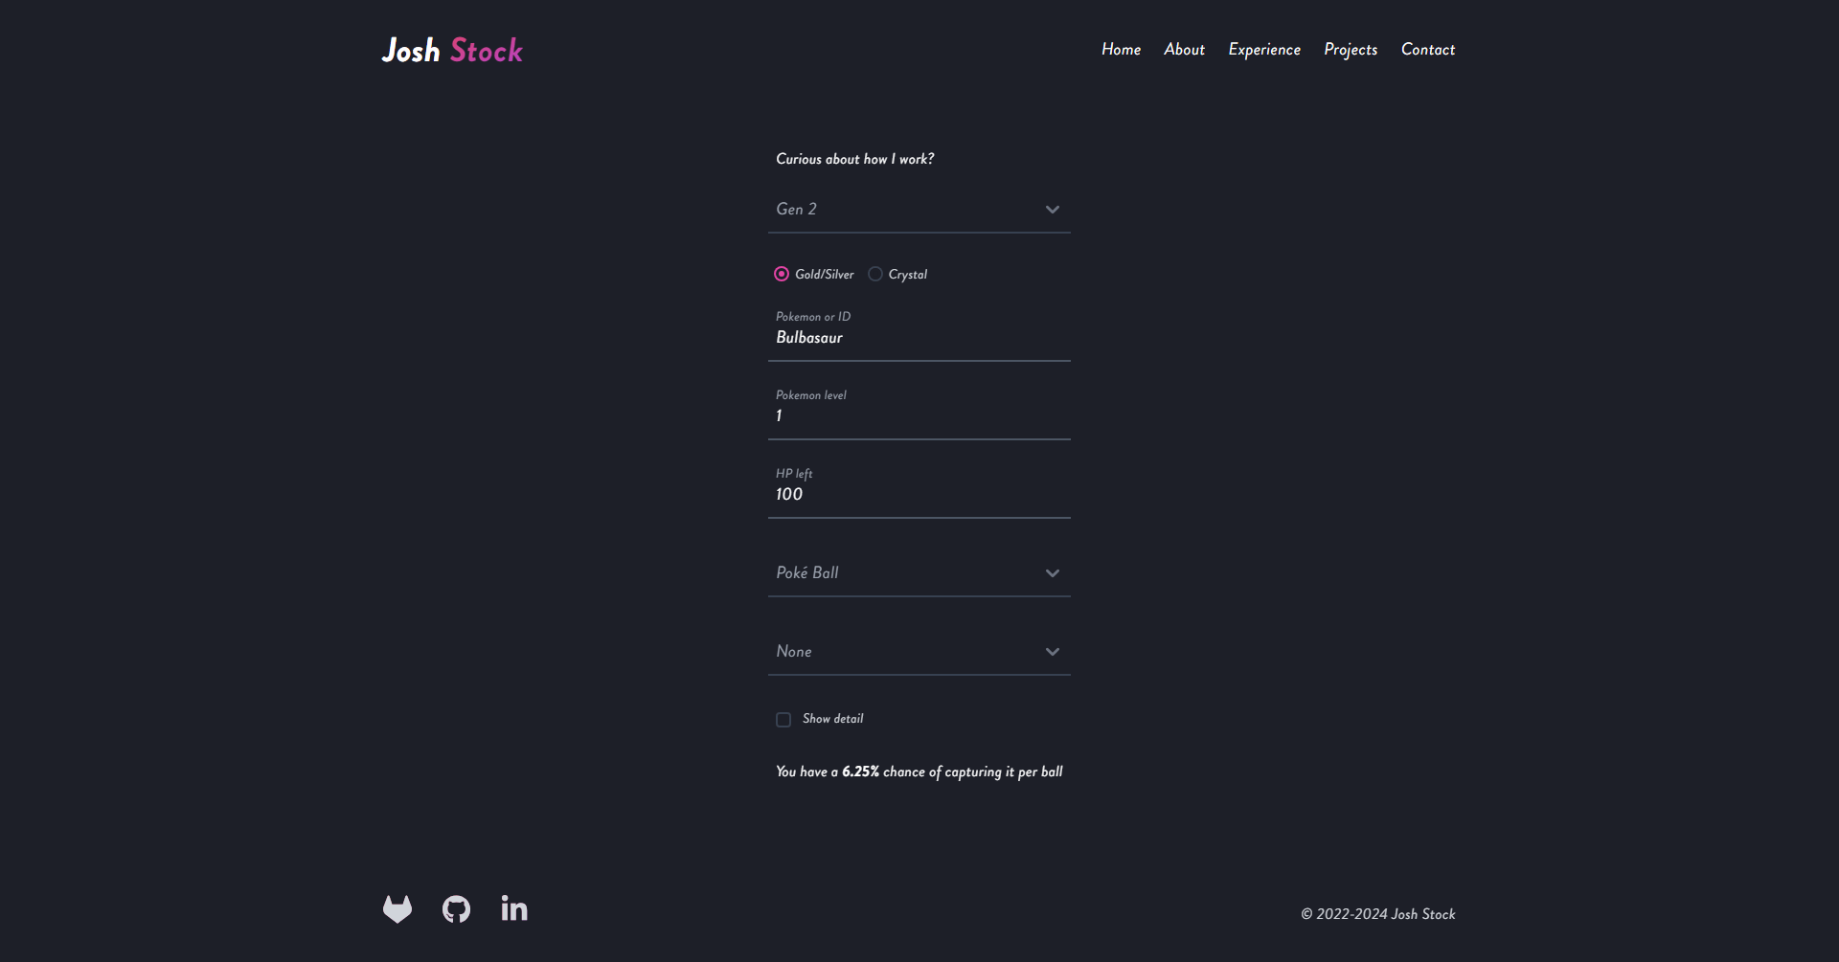Screen dimensions: 1839x962
Task: Click the Josh Stock logo
Action: coord(452,51)
